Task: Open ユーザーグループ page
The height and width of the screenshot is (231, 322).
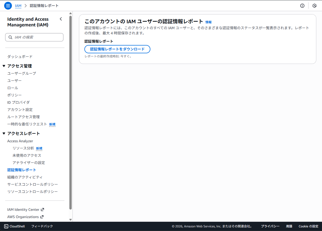Action: (22, 73)
